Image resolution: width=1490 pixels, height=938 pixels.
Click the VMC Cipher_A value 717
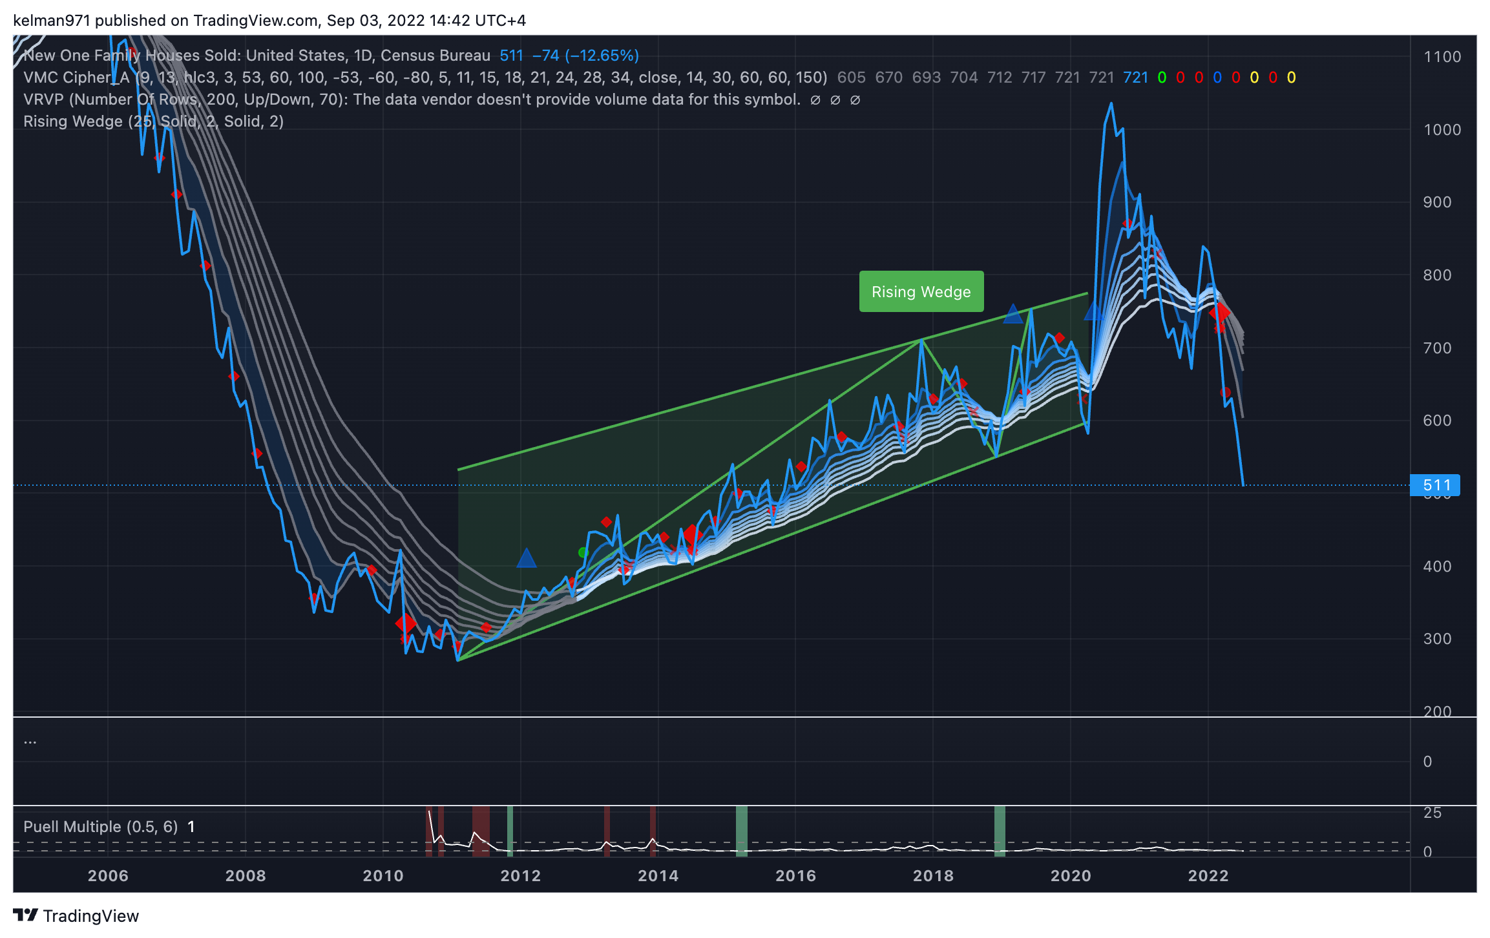[x=1033, y=78]
